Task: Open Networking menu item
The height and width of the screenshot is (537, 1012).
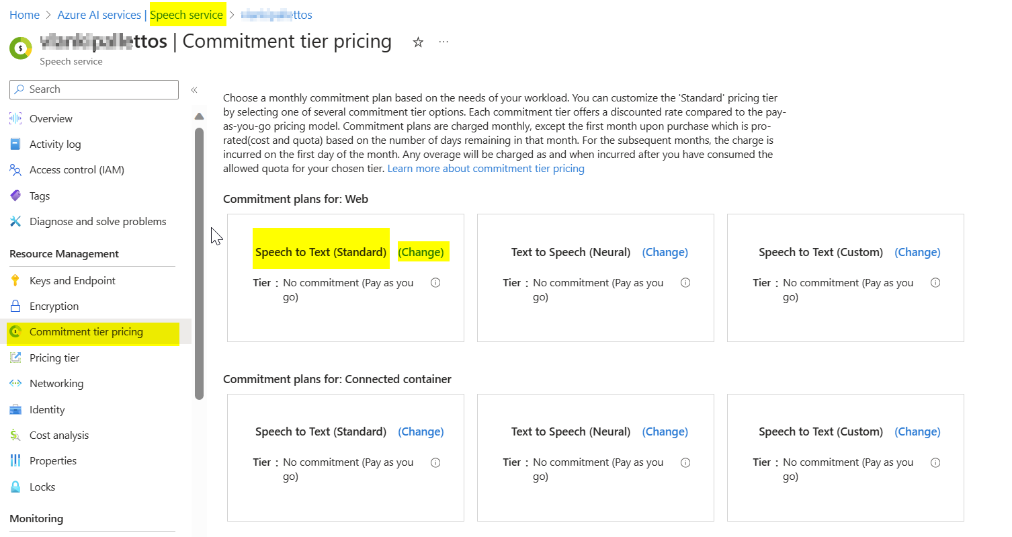Action: 56,384
